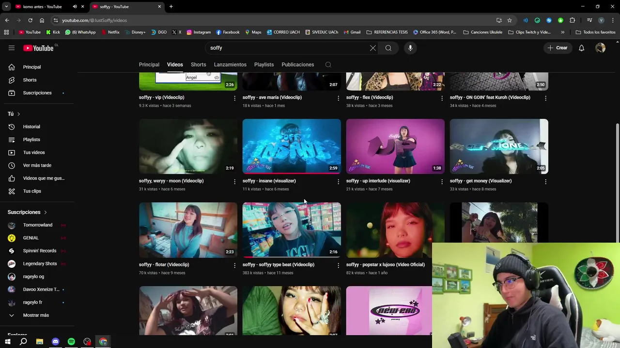
Task: Open Google apps grid in bookmarks bar
Action: pos(6,32)
